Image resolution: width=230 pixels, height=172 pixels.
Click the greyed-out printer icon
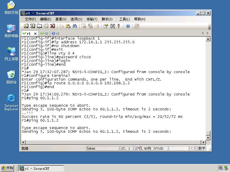click(97, 26)
